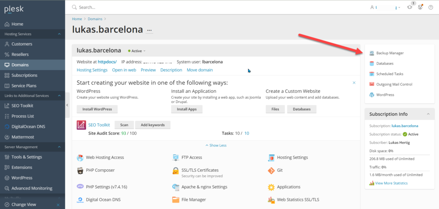Collapse the Hosting Services section

point(59,34)
